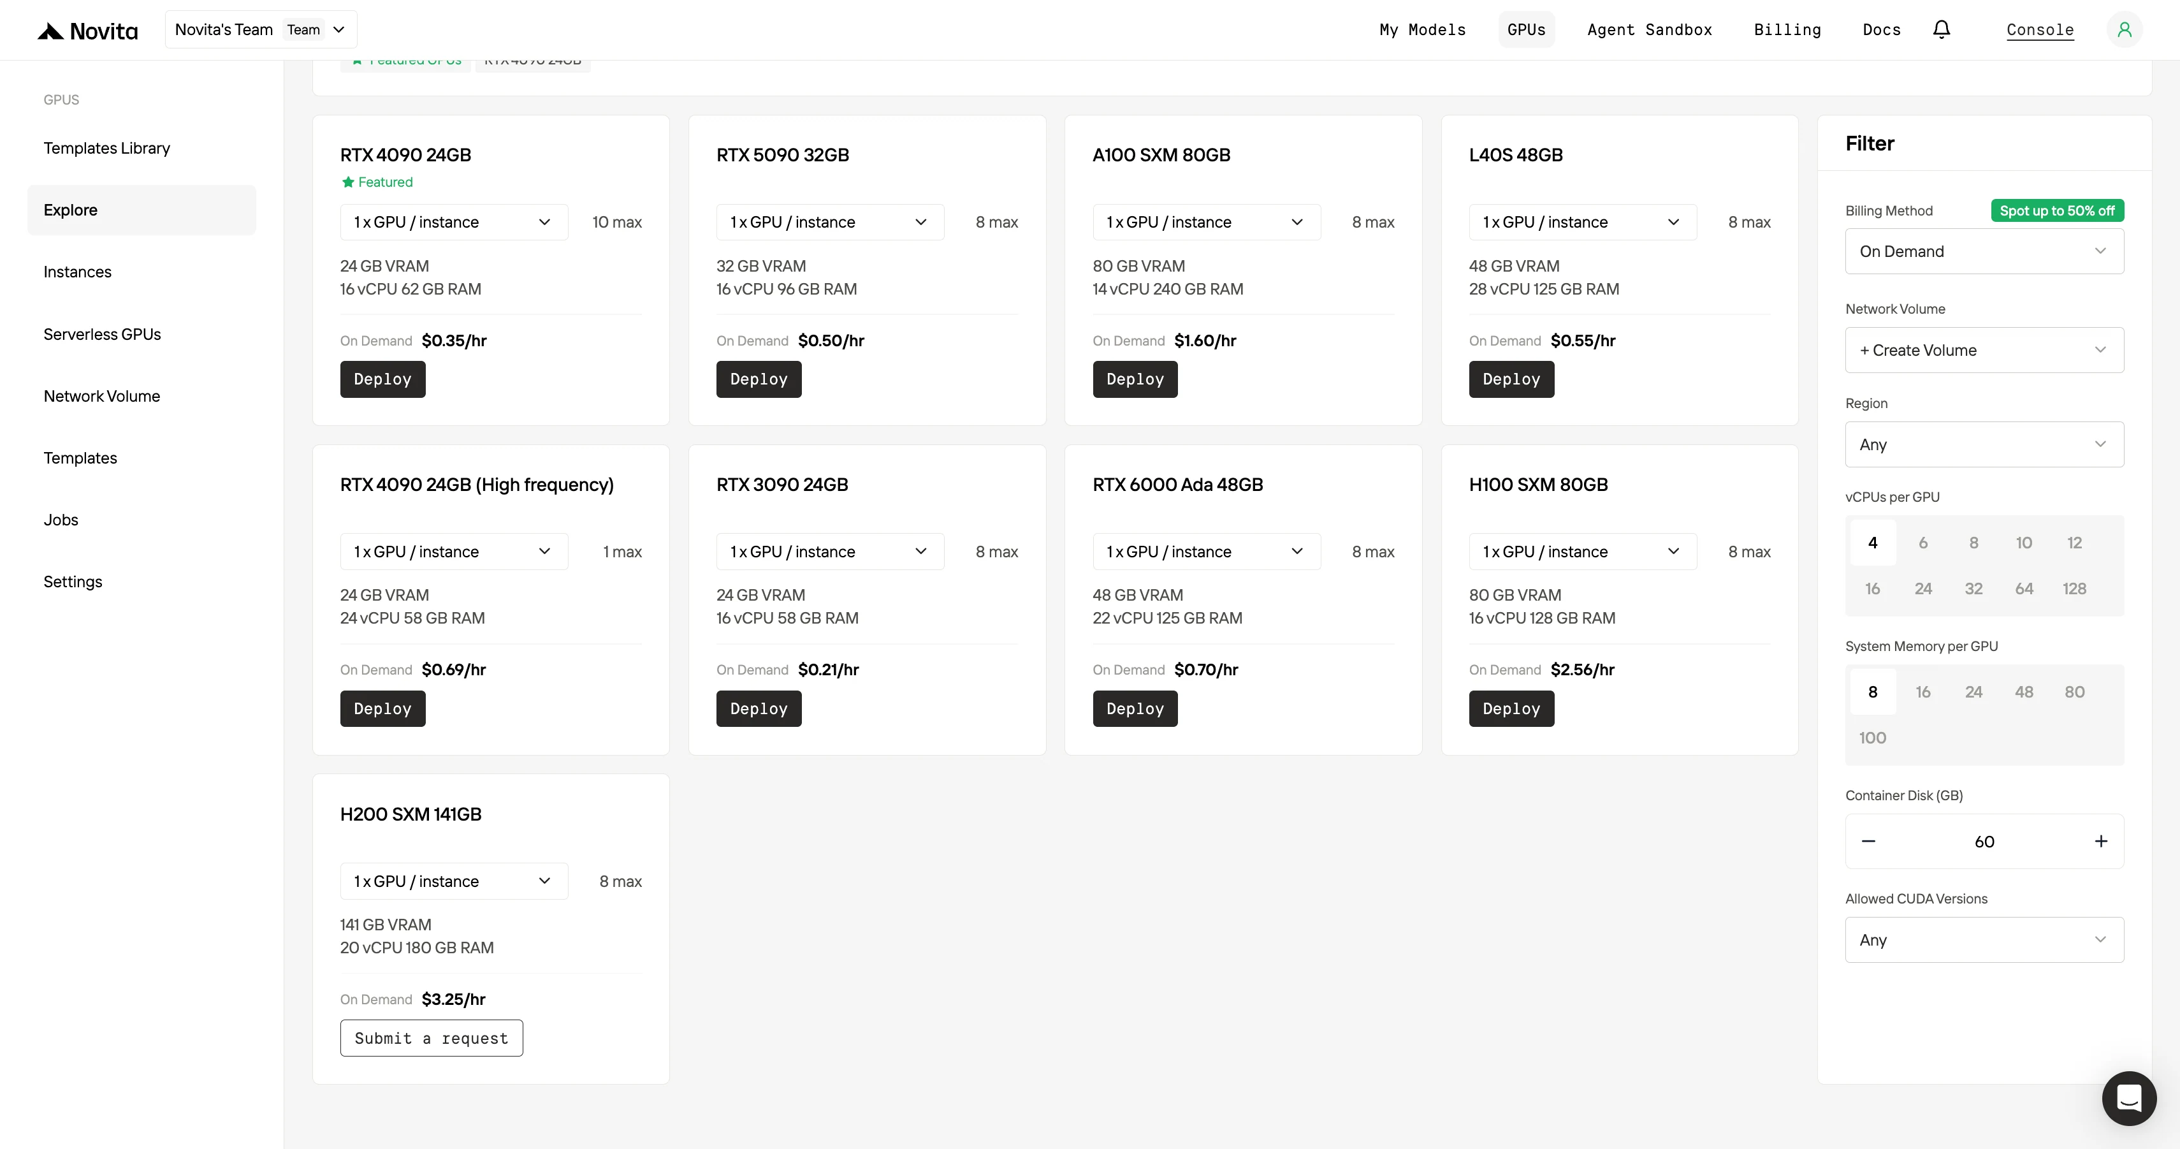Submit a request for H200 SXM
Viewport: 2180px width, 1149px height.
coord(432,1038)
